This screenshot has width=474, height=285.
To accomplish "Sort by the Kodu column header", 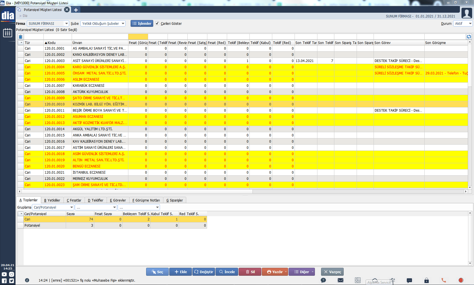I will pos(58,43).
